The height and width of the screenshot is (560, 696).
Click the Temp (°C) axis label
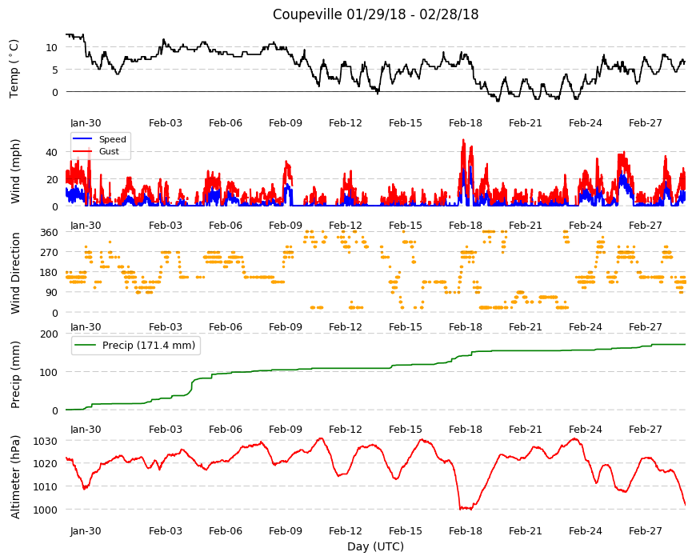tap(14, 69)
